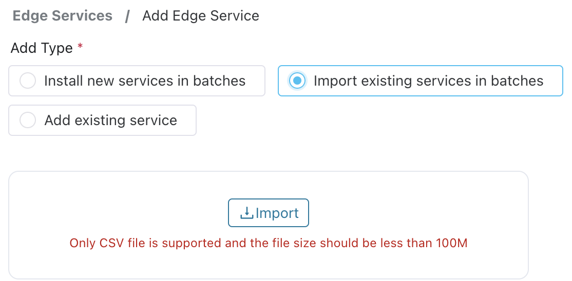Click the Add Type field label
The height and width of the screenshot is (281, 572).
(42, 48)
